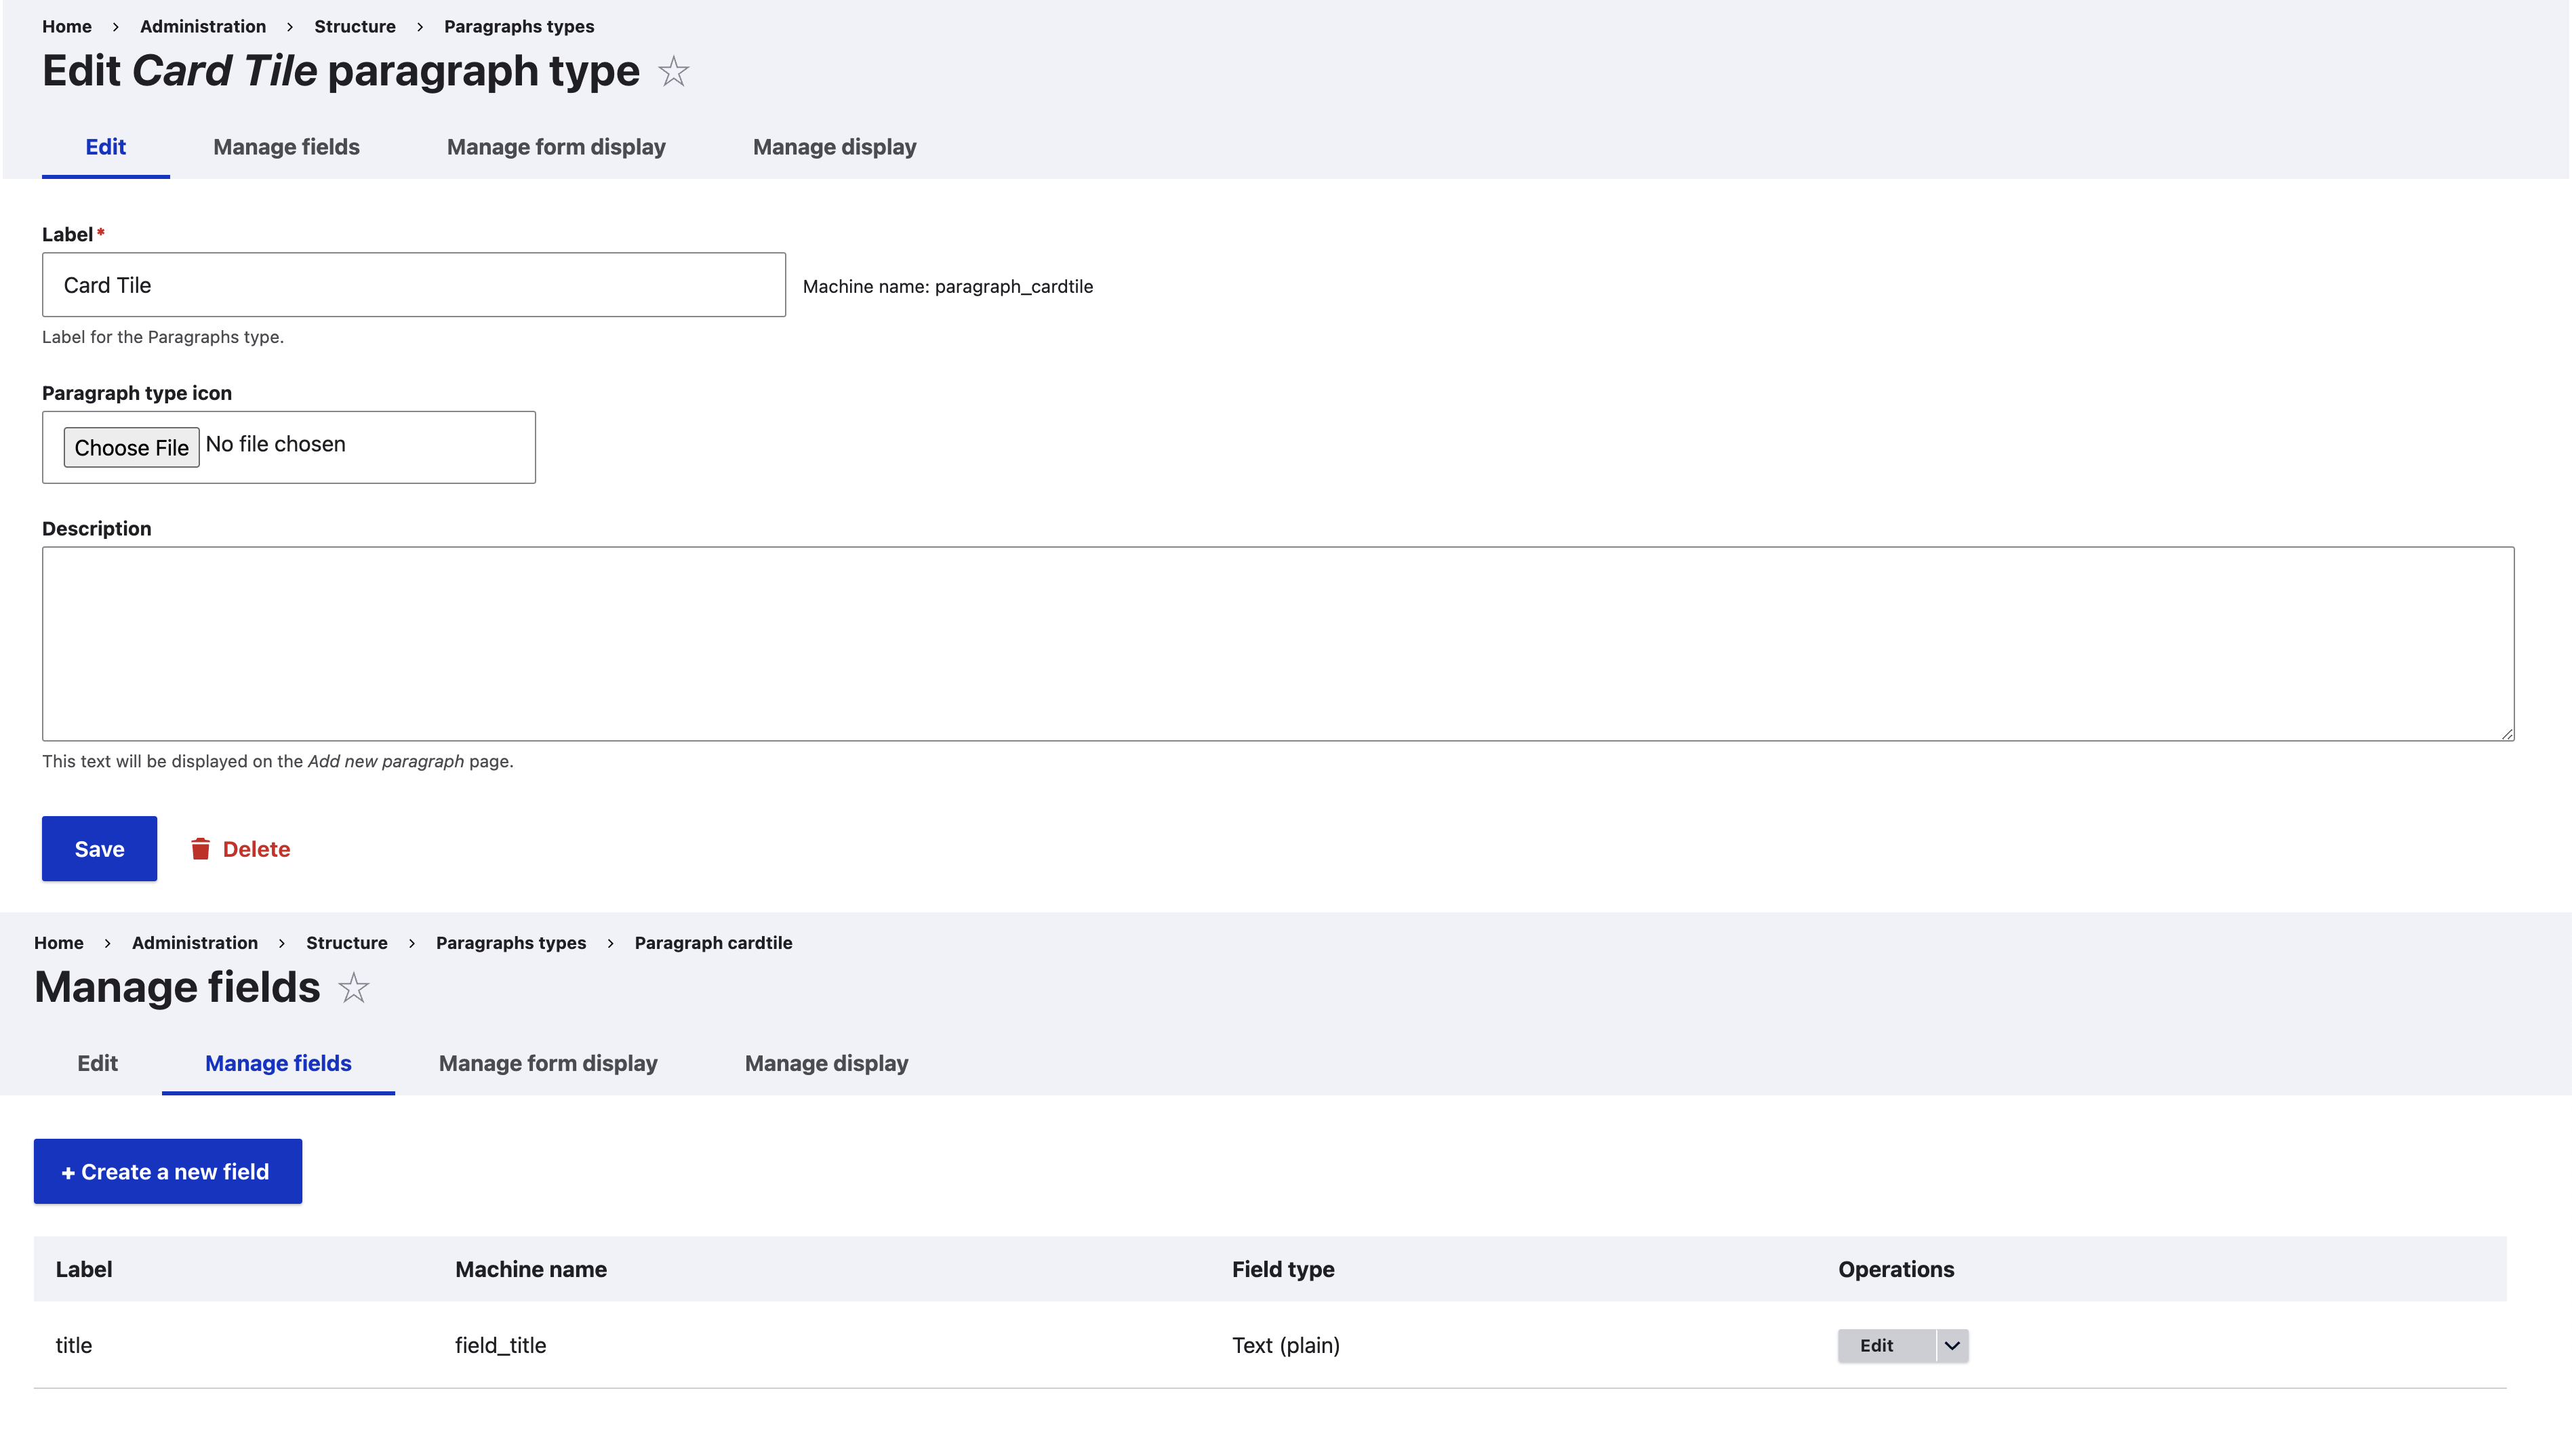
Task: Open Administration in the lower breadcrumb
Action: point(195,943)
